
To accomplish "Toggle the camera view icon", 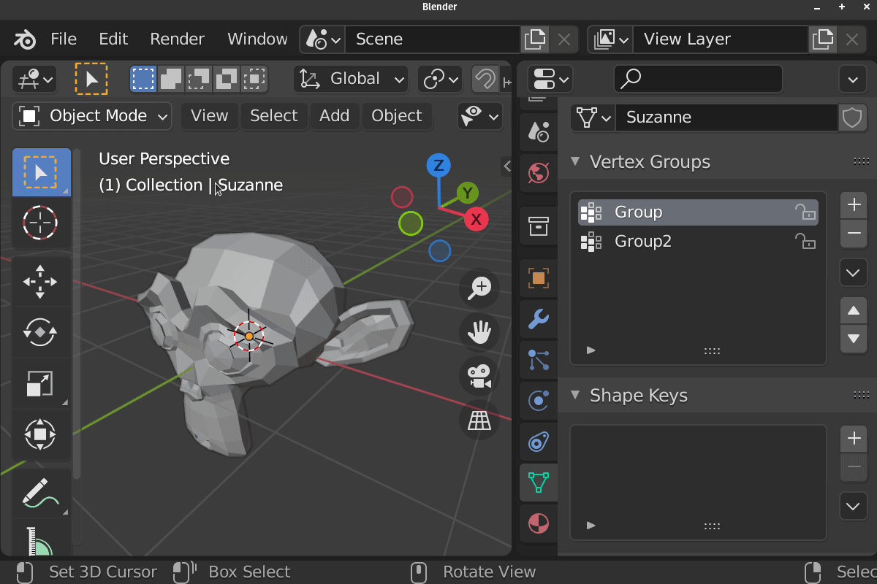I will (x=479, y=377).
